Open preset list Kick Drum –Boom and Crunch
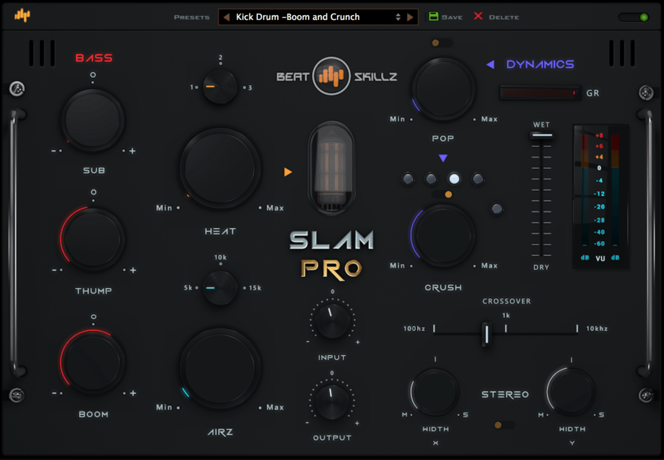Screen dimensions: 664x460 click(x=318, y=17)
